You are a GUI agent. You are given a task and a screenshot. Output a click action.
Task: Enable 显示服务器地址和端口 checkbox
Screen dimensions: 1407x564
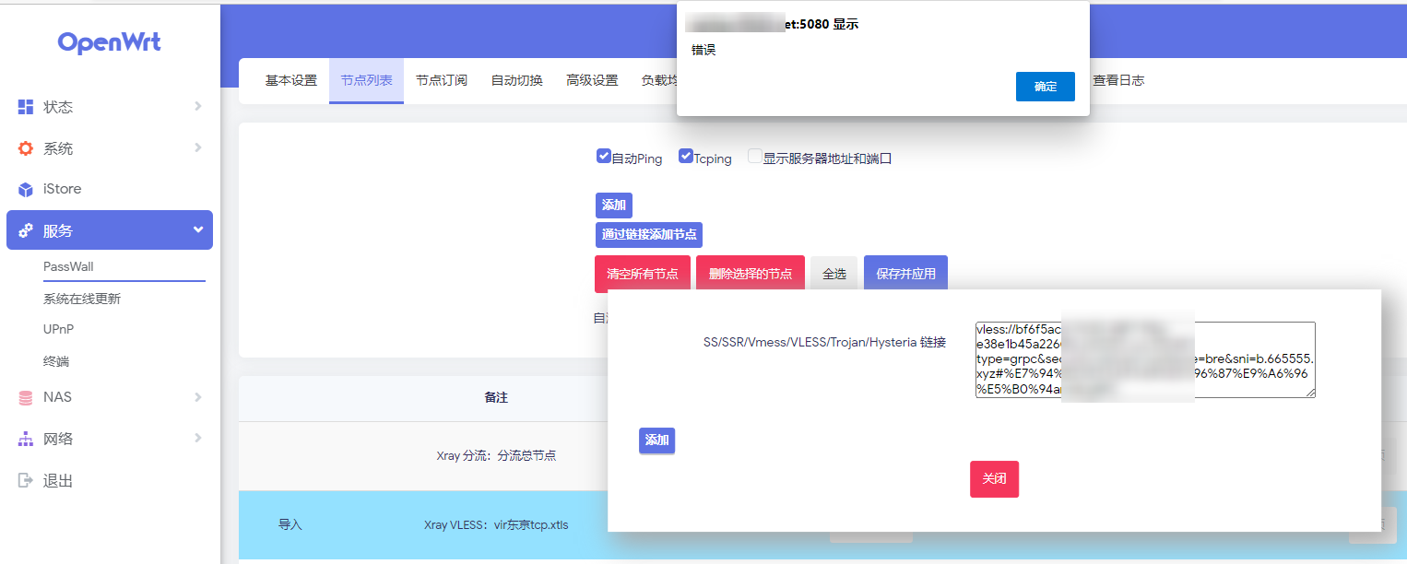[x=755, y=157]
